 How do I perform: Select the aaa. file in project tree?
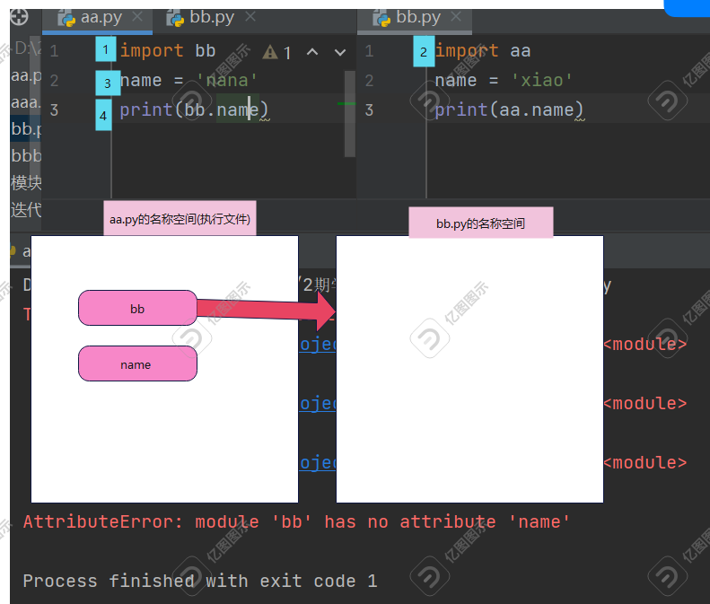pyautogui.click(x=26, y=102)
